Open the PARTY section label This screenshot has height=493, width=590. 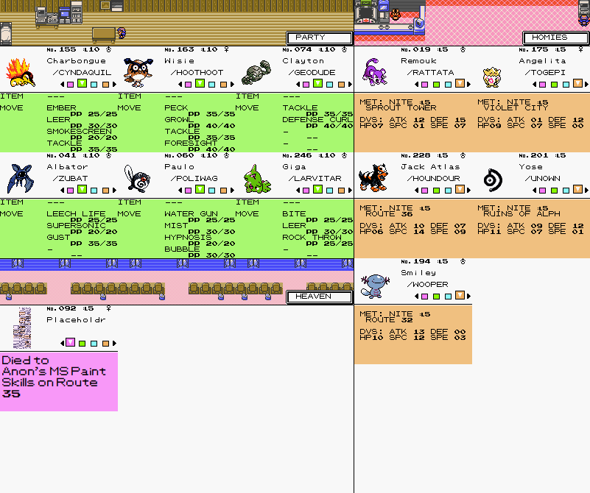(x=319, y=38)
